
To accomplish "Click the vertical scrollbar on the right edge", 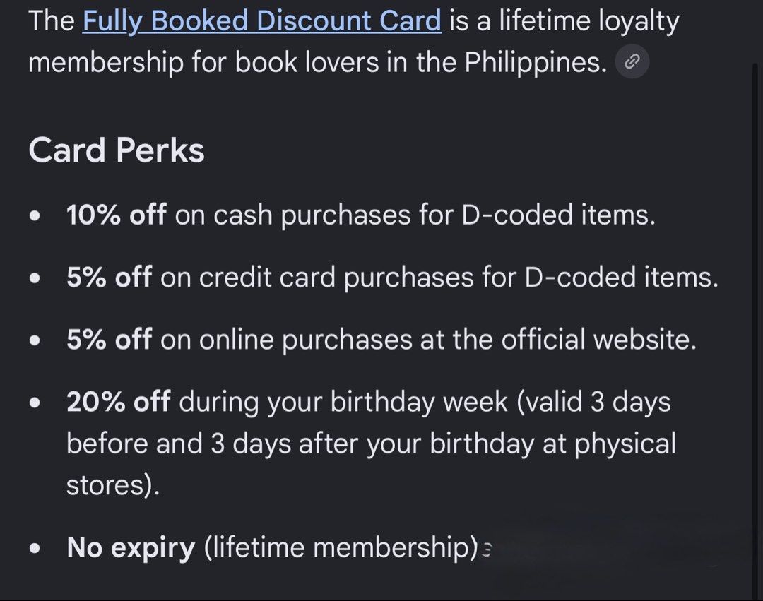I will [x=757, y=331].
